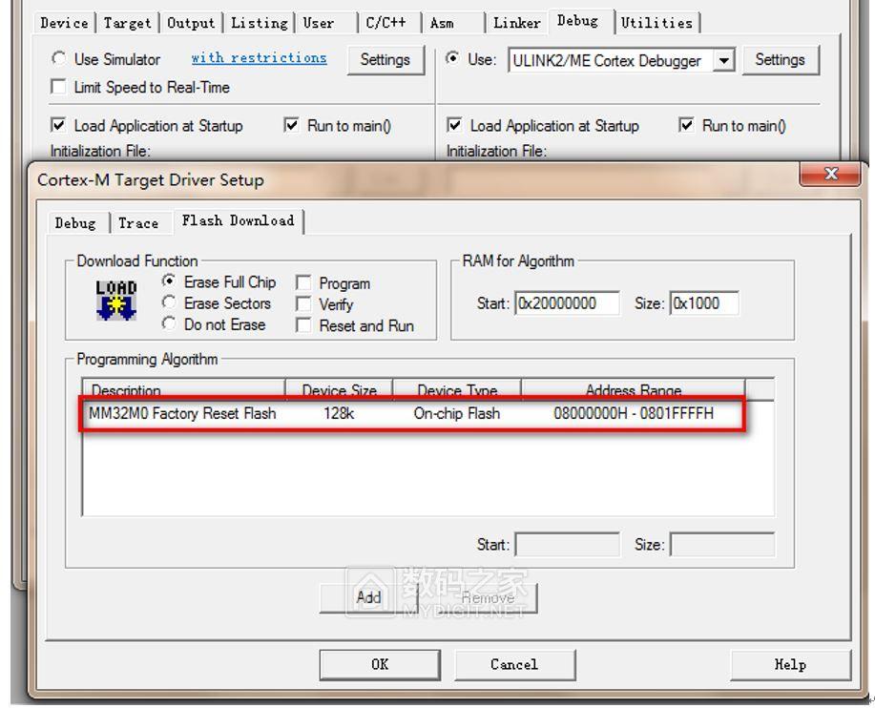875x708 pixels.
Task: Toggle simulator Load Application at Startup checkbox
Action: point(58,125)
